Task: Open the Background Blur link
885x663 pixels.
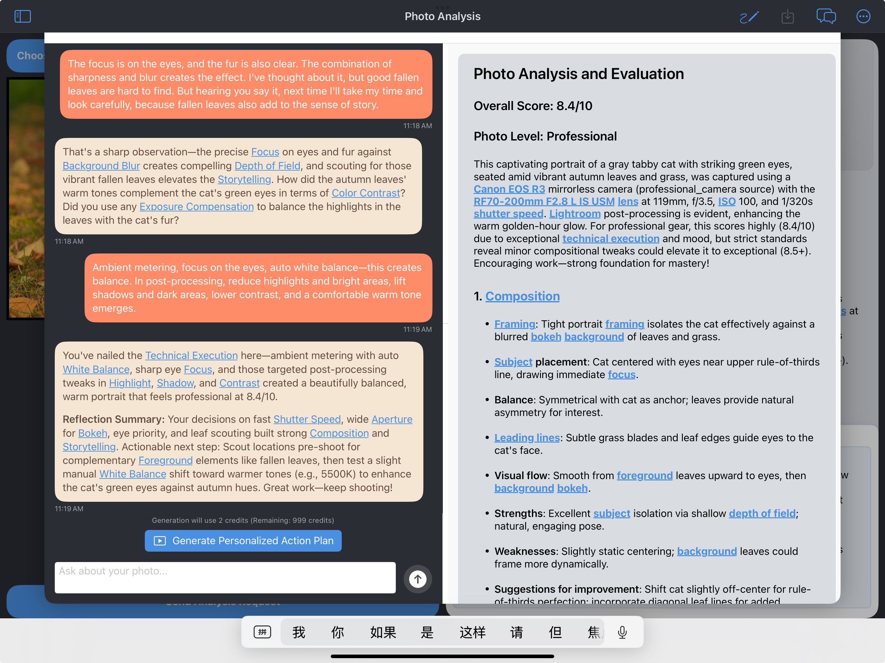Action: [x=101, y=165]
